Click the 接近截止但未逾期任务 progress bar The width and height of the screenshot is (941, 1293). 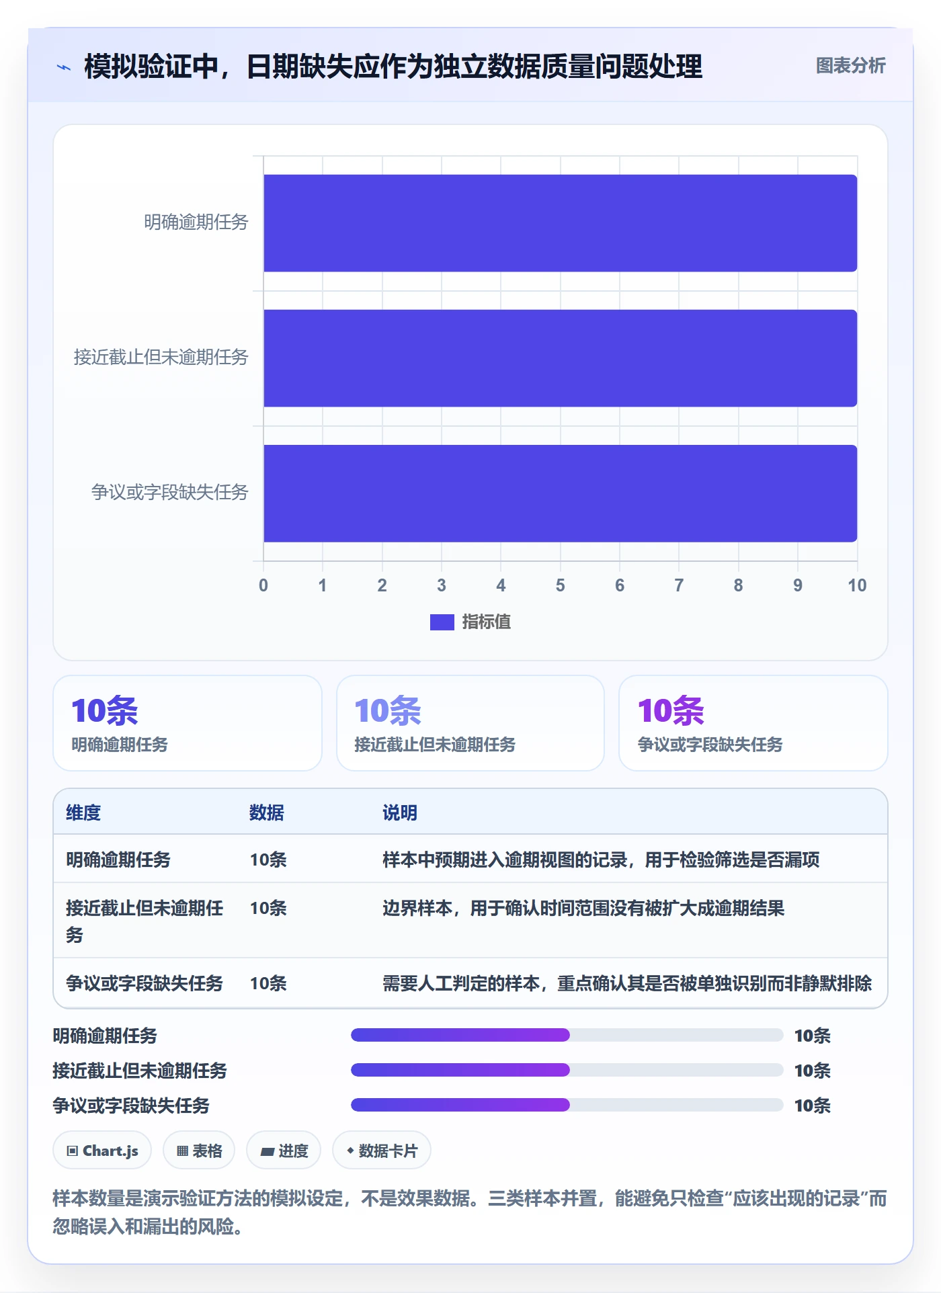click(567, 1070)
